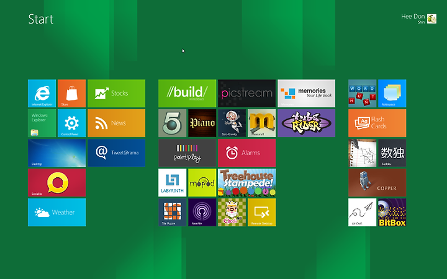Open the paintplay tile
This screenshot has height=279, width=447.
point(187,153)
